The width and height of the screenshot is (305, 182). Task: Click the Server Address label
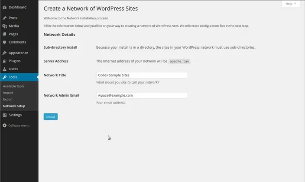[x=56, y=61]
